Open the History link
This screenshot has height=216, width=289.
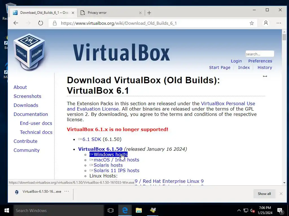tap(265, 67)
